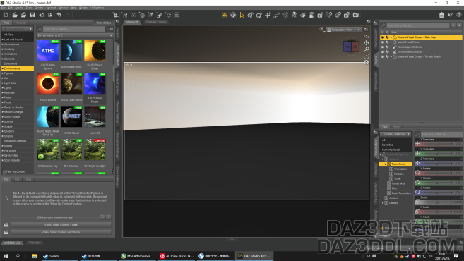The image size is (464, 261).
Task: Expand the Accessories category
Action: (3, 44)
